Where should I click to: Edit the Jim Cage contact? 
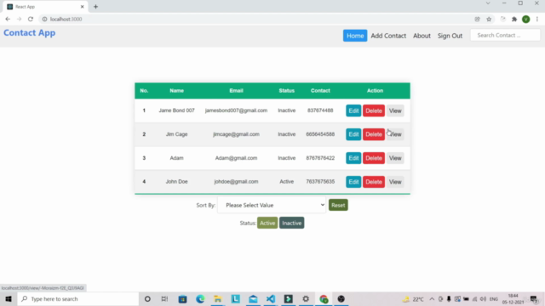pyautogui.click(x=353, y=134)
